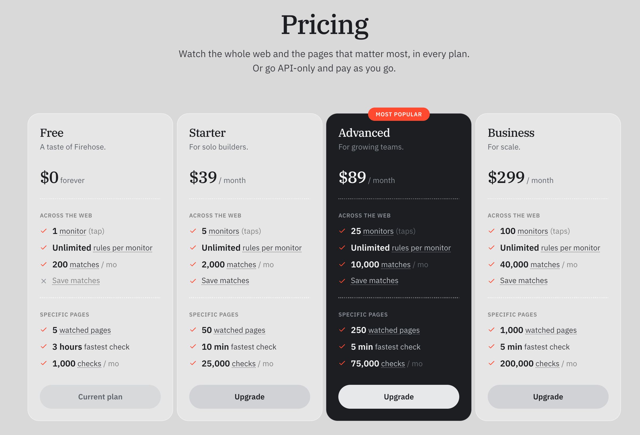The width and height of the screenshot is (640, 435).
Task: Click the checkmark beside Business Unlimited rules
Action: [x=492, y=248]
